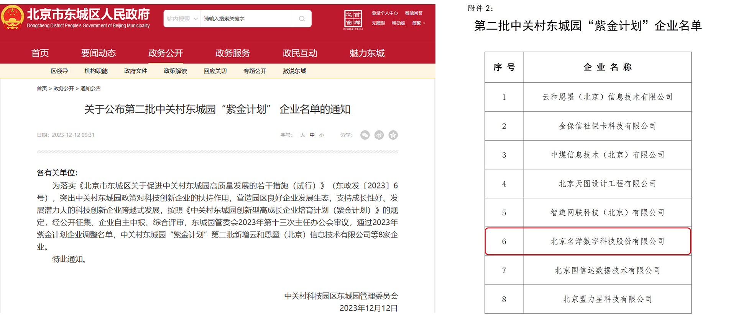This screenshot has width=736, height=322.
Task: Click the site title 北京市东城区人民政府
Action: coord(88,15)
